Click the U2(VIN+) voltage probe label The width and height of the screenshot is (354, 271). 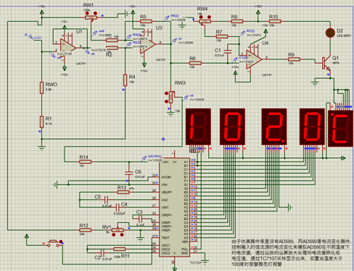[x=155, y=157]
